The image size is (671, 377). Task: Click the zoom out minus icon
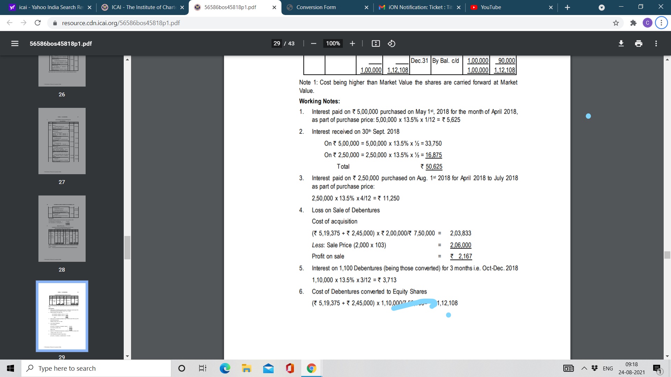coord(313,44)
